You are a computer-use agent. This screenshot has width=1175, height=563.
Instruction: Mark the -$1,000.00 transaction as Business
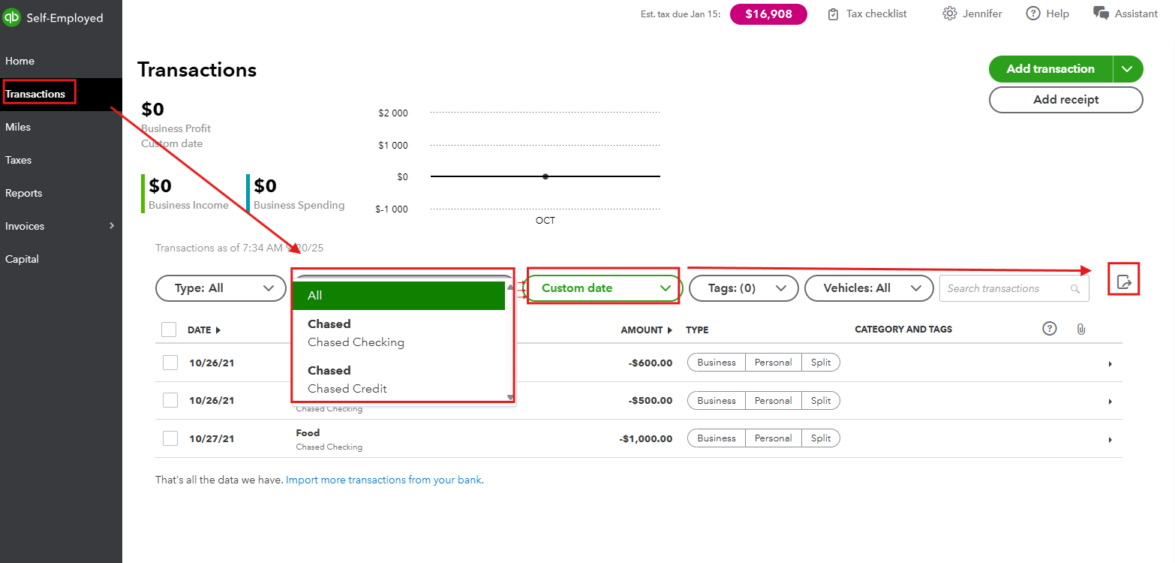tap(717, 438)
